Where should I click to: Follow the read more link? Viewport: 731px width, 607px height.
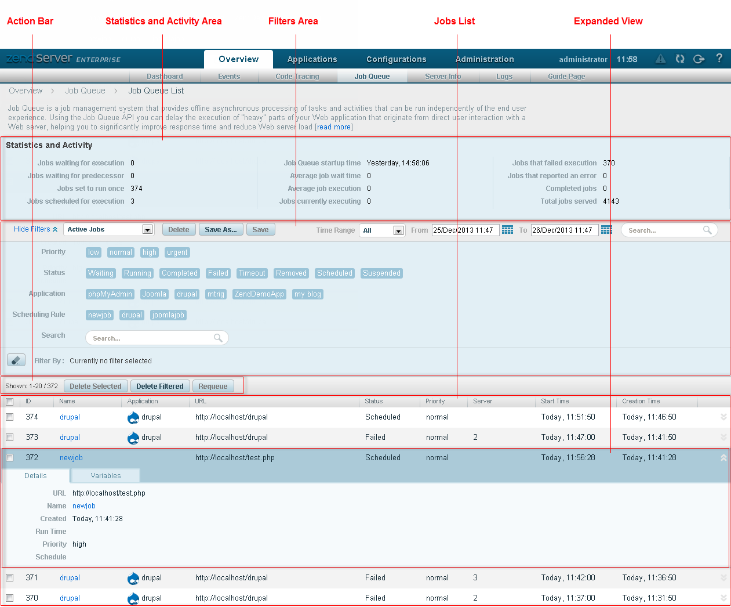[334, 127]
